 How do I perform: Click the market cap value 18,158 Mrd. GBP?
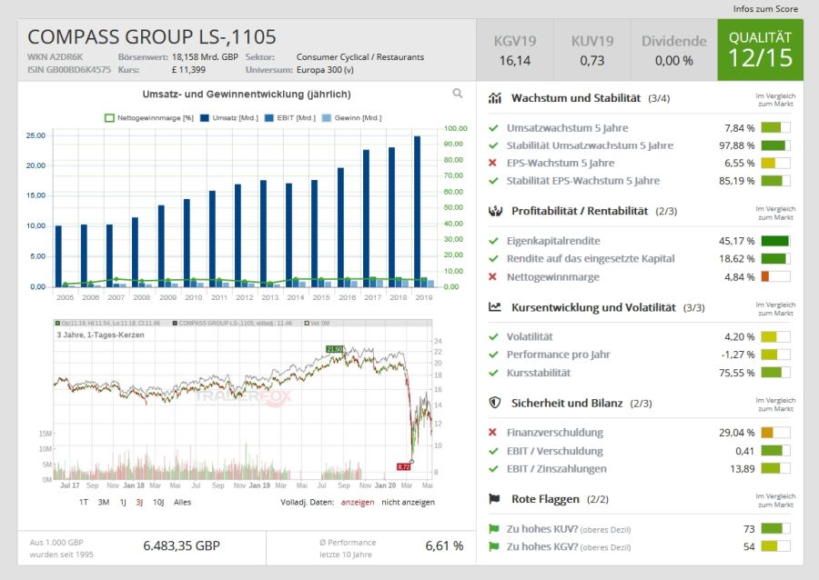(205, 57)
